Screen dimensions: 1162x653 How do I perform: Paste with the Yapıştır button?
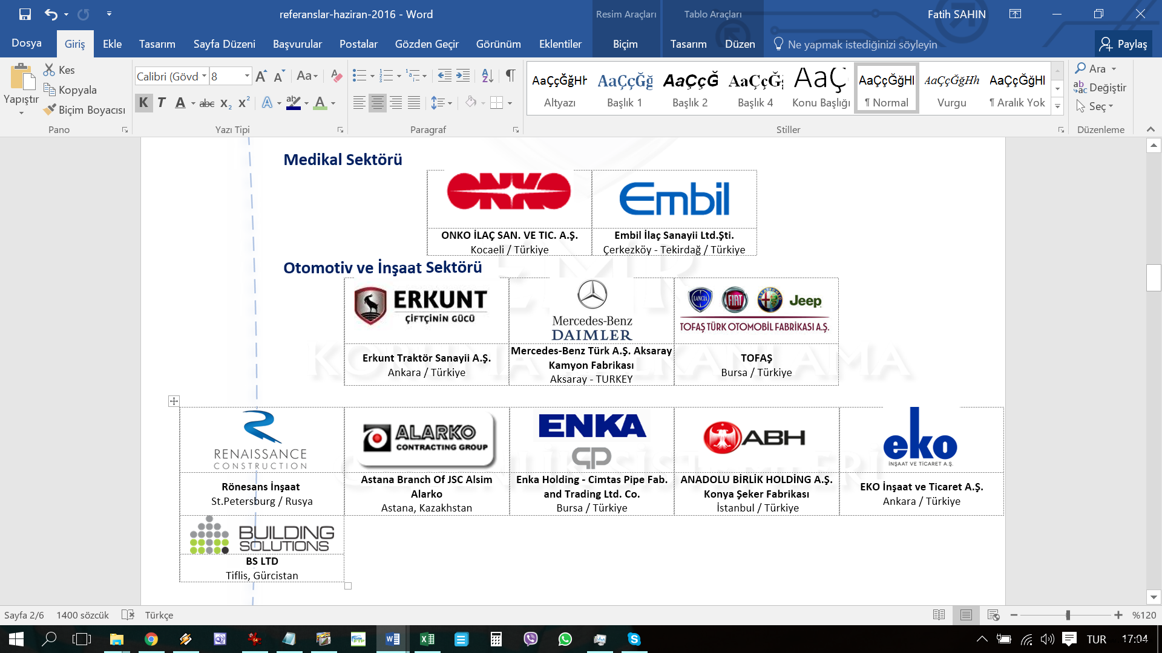click(x=21, y=88)
